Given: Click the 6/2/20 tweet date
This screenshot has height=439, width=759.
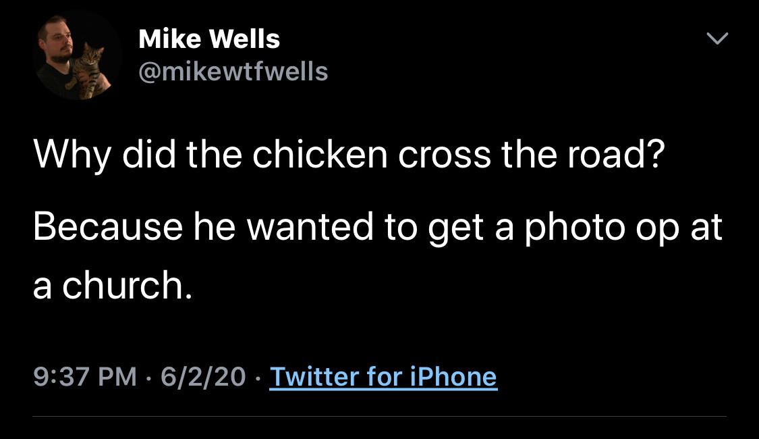Looking at the screenshot, I should pos(203,377).
